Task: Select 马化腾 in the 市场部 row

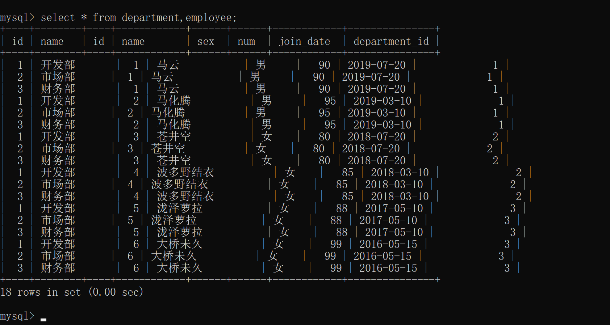Action: pos(168,113)
